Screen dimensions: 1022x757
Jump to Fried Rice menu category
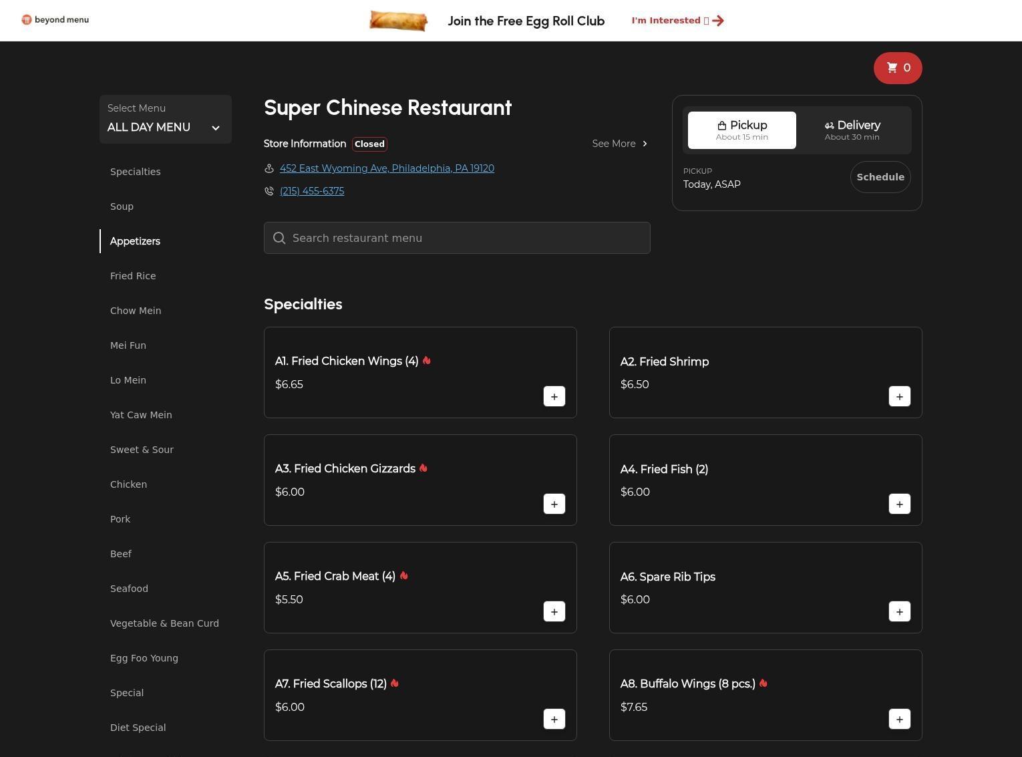tap(133, 276)
